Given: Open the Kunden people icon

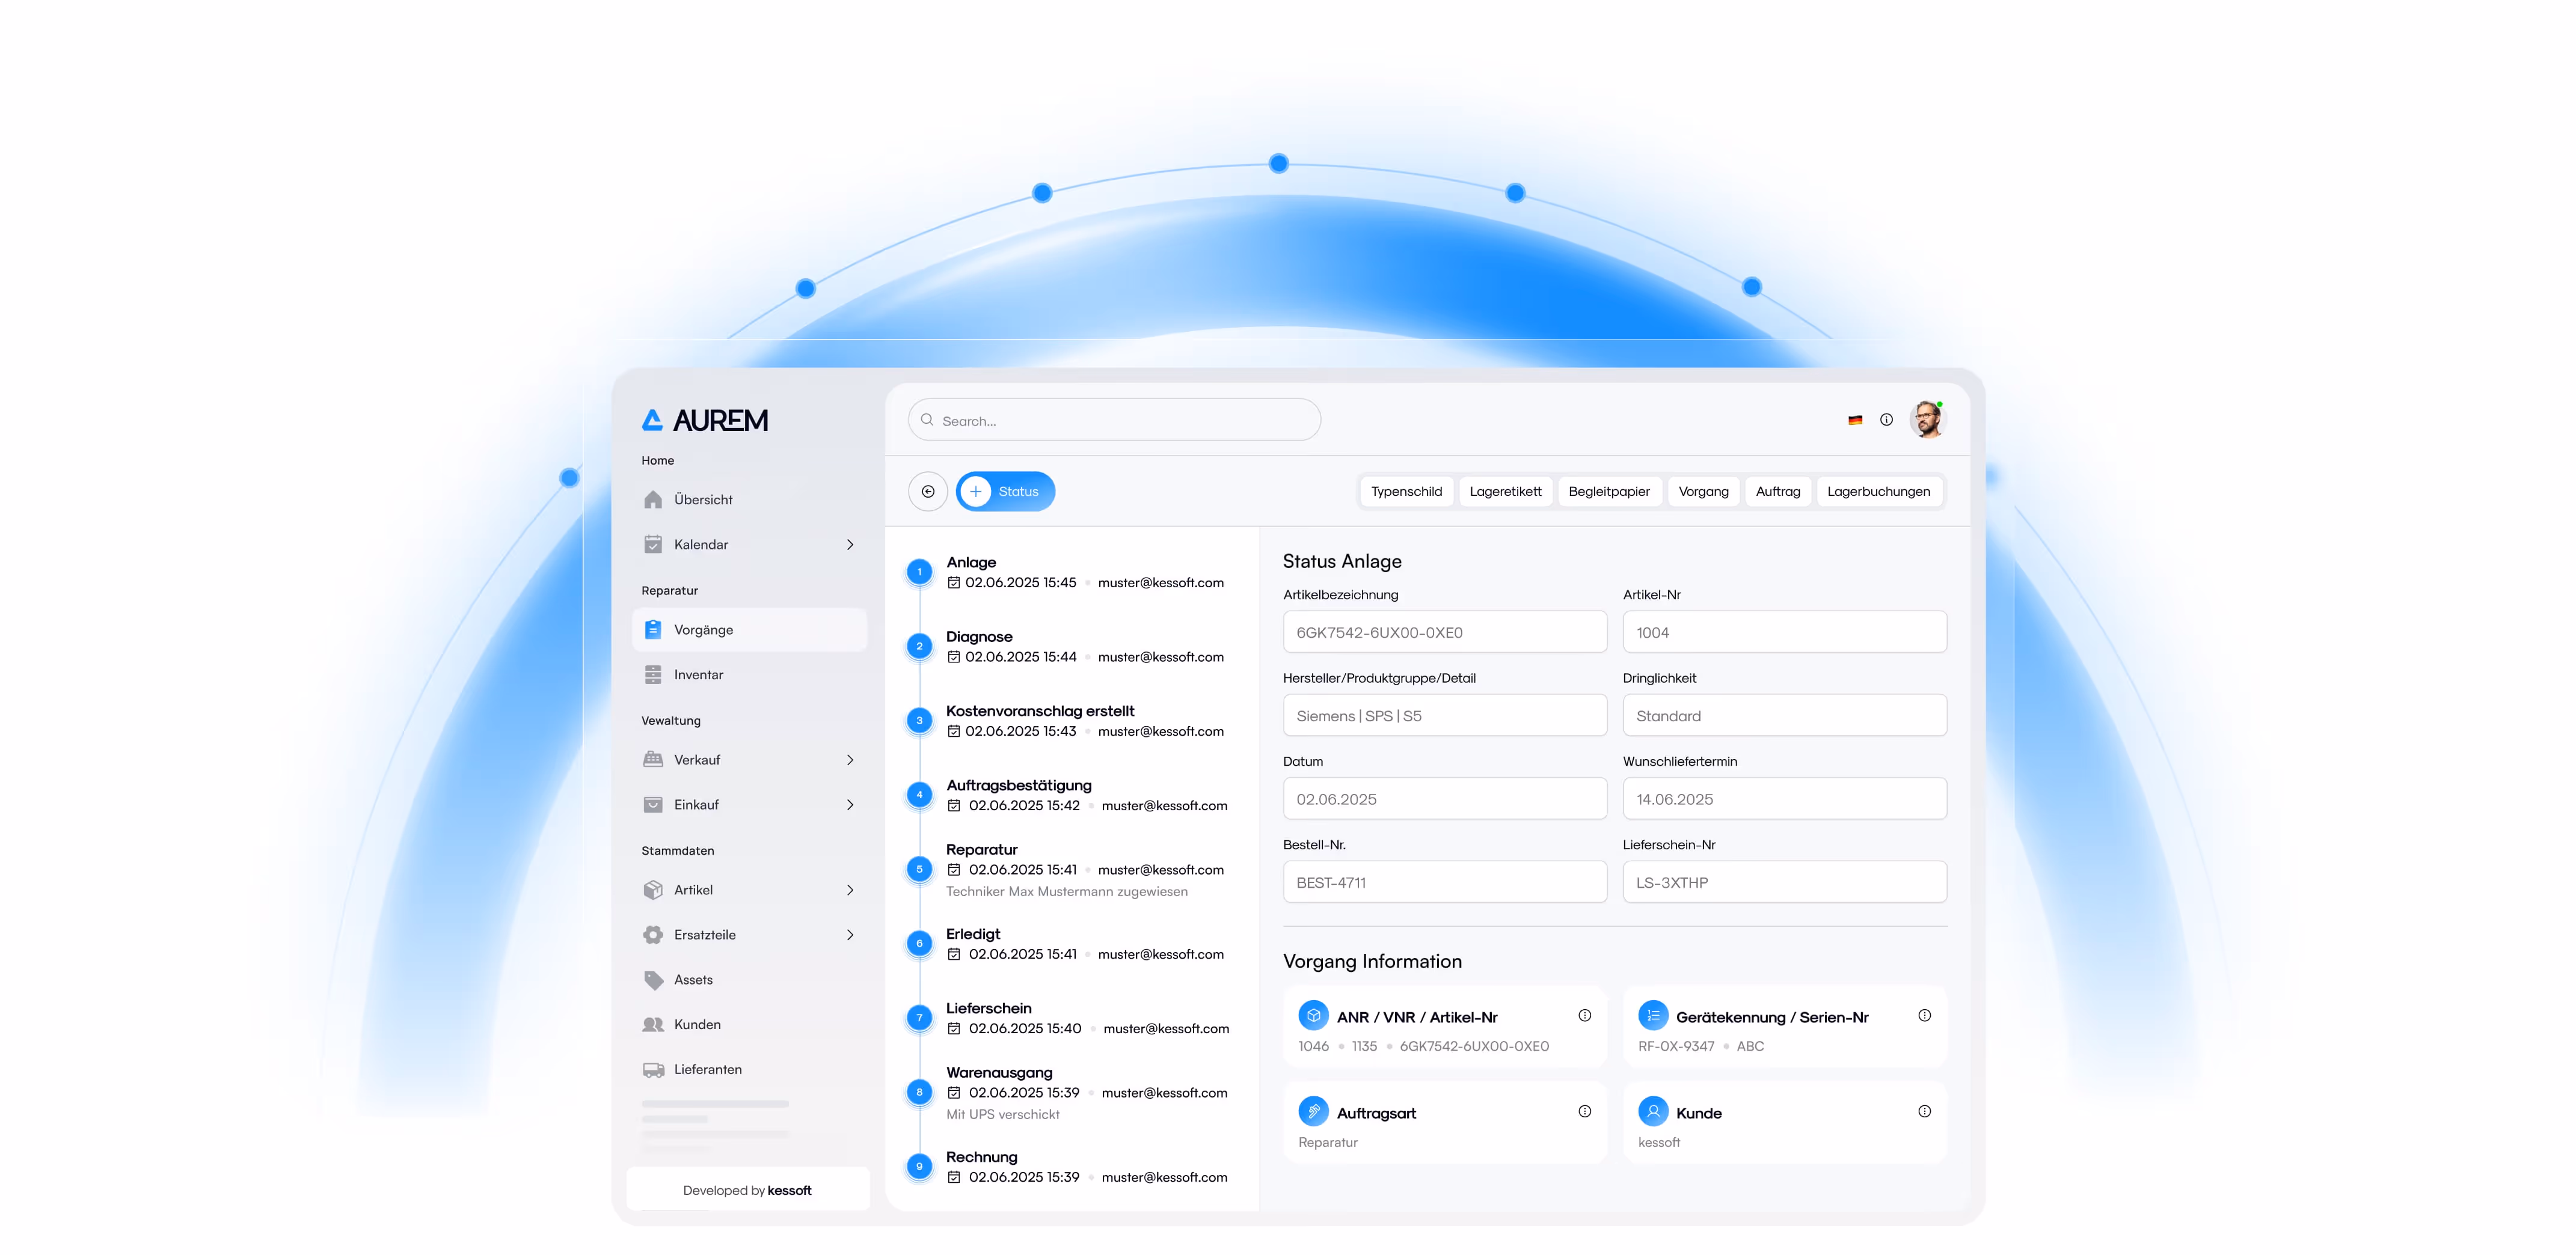Looking at the screenshot, I should (x=653, y=1024).
